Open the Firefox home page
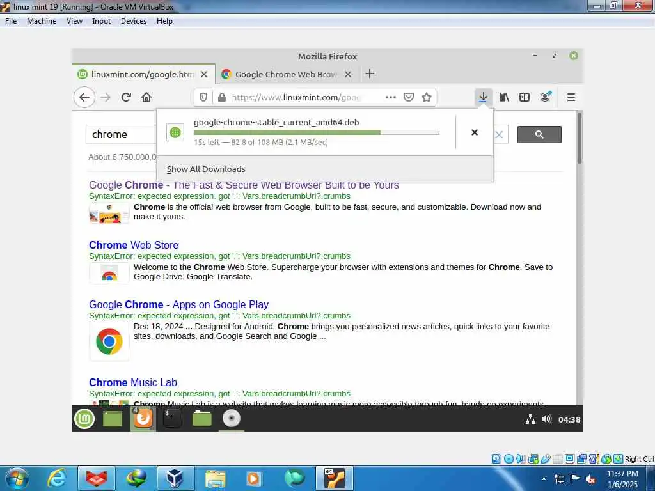 tap(146, 97)
